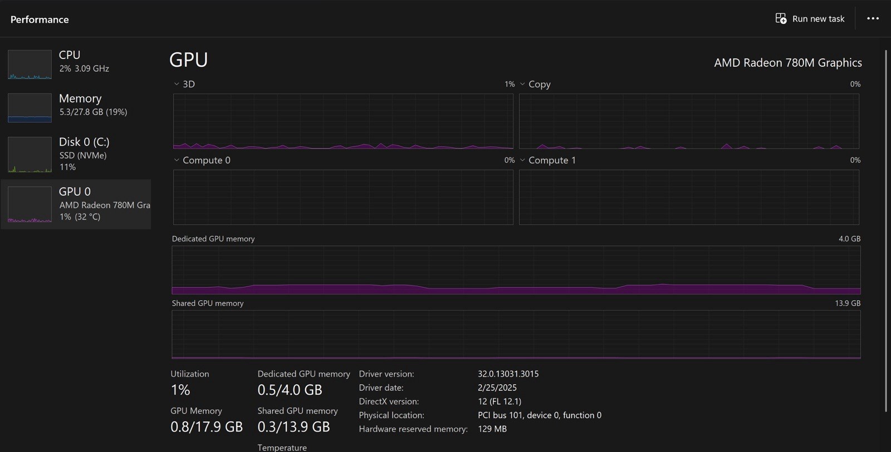Click the hardware reserved memory value 129 MB

492,429
